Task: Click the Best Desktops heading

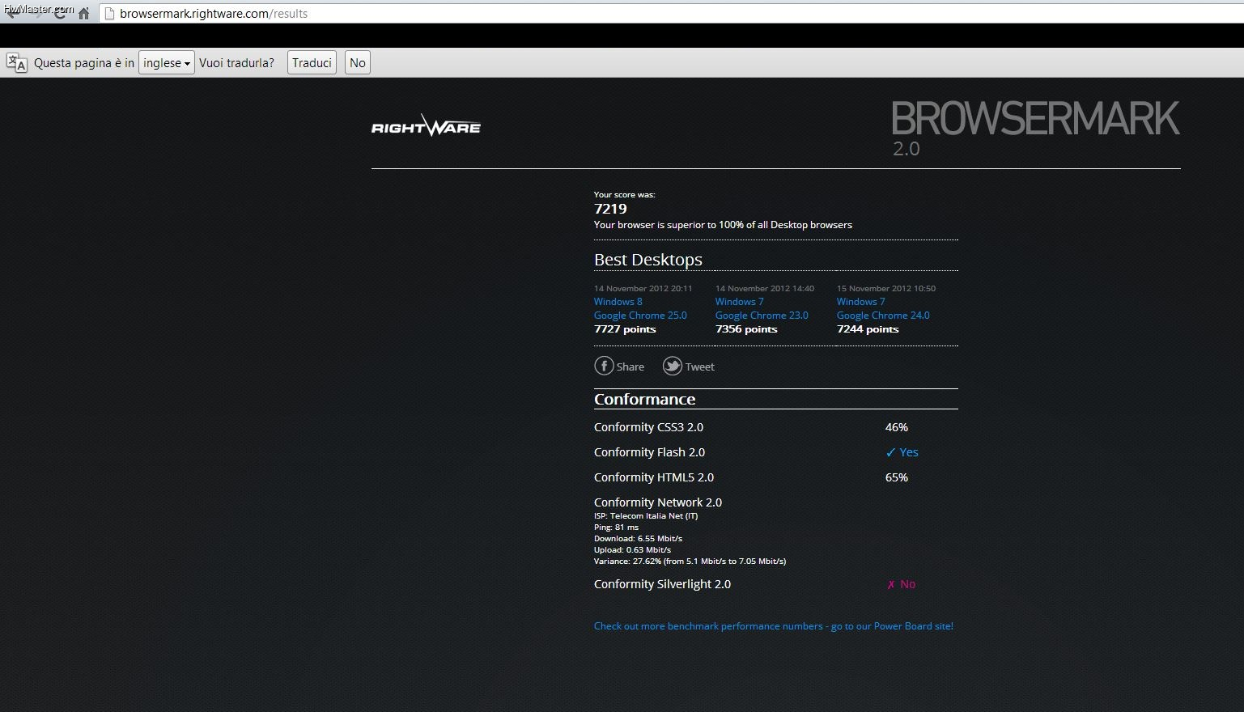Action: click(648, 260)
